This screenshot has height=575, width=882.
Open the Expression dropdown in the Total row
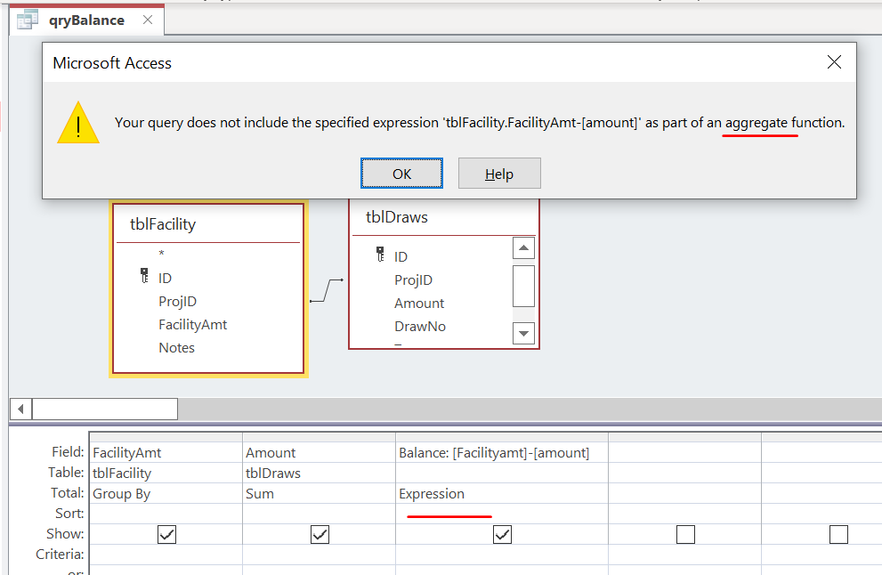click(x=432, y=492)
